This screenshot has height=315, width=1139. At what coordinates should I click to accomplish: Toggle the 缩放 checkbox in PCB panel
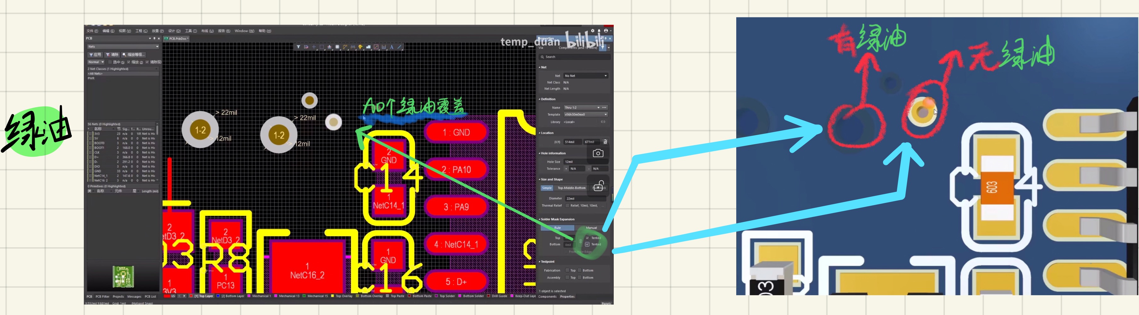pyautogui.click(x=129, y=62)
